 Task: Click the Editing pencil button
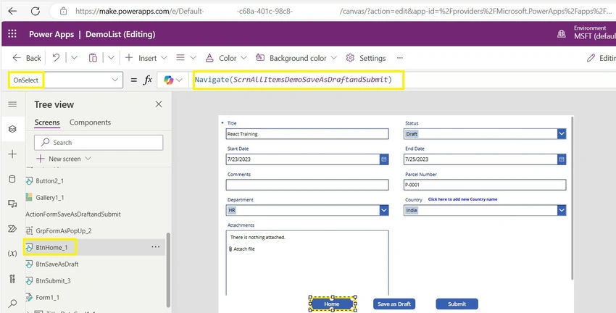point(601,58)
